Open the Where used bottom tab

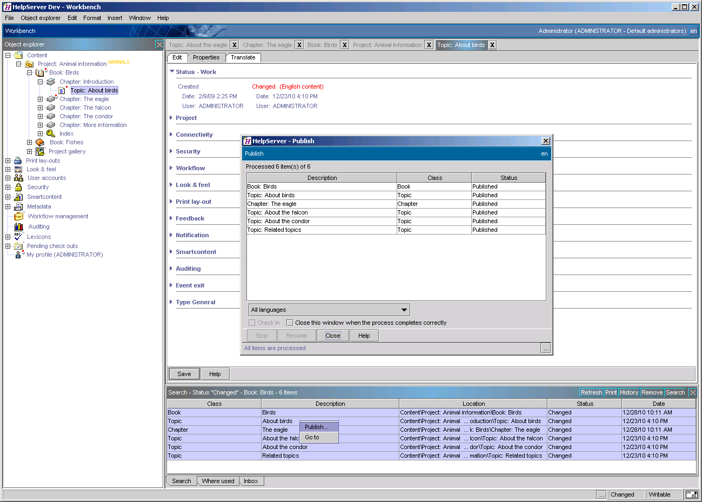pos(218,481)
